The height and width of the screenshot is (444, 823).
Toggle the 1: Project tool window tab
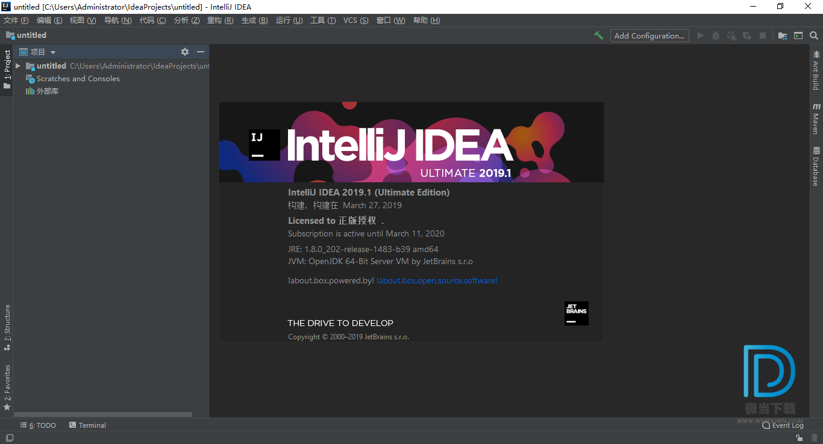(7, 69)
